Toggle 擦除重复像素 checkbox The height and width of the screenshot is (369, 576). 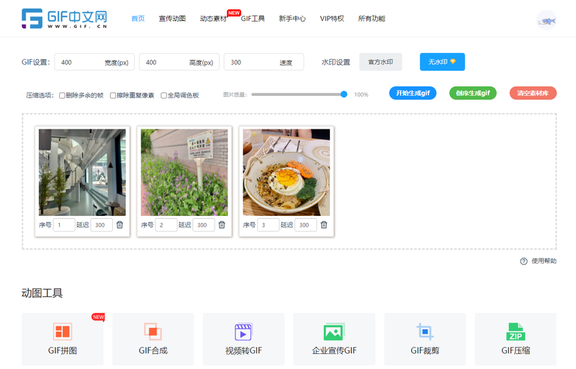114,95
